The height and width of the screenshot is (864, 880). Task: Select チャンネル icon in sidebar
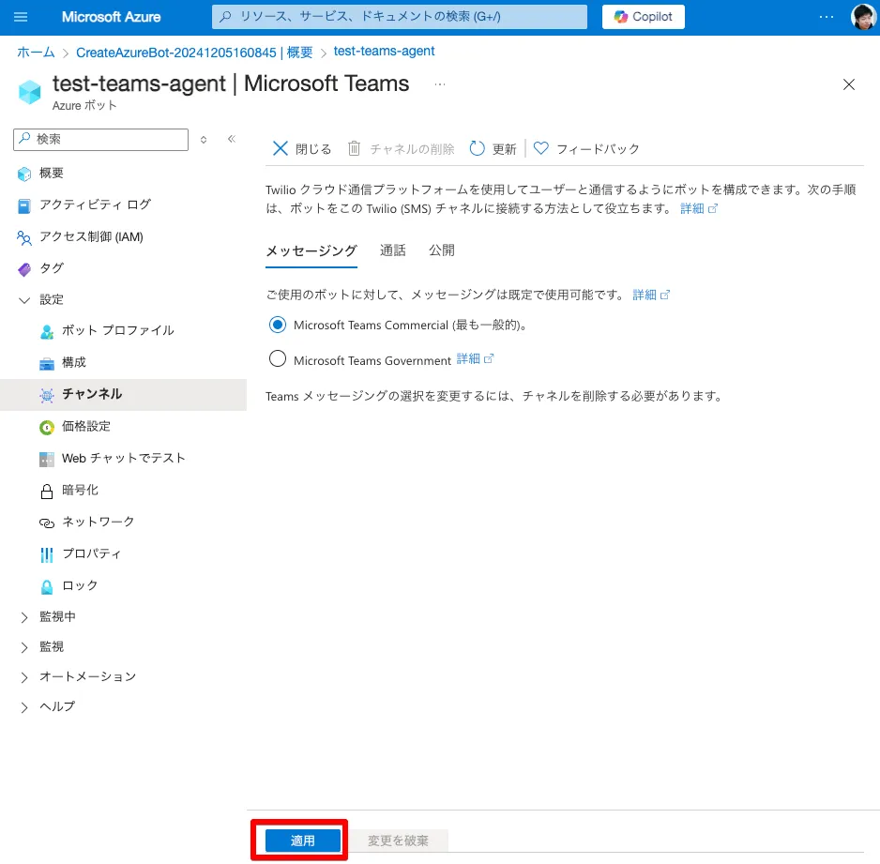47,395
